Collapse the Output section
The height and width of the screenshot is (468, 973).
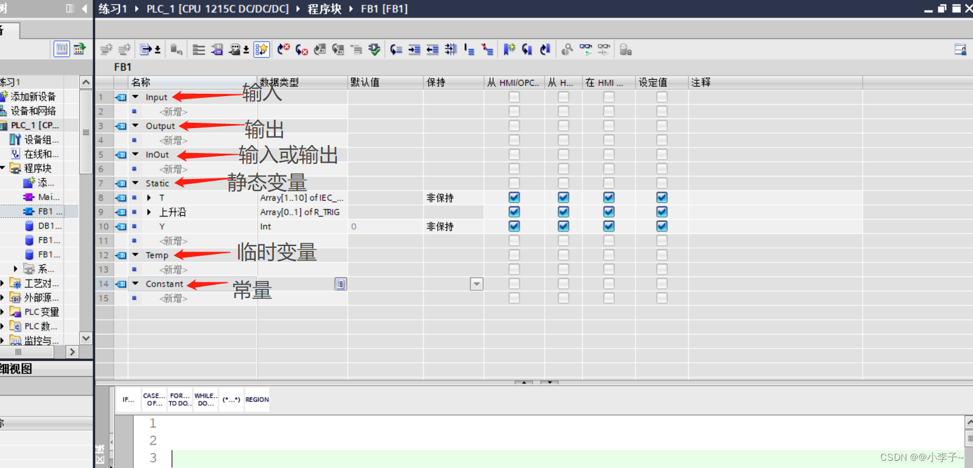coord(136,126)
